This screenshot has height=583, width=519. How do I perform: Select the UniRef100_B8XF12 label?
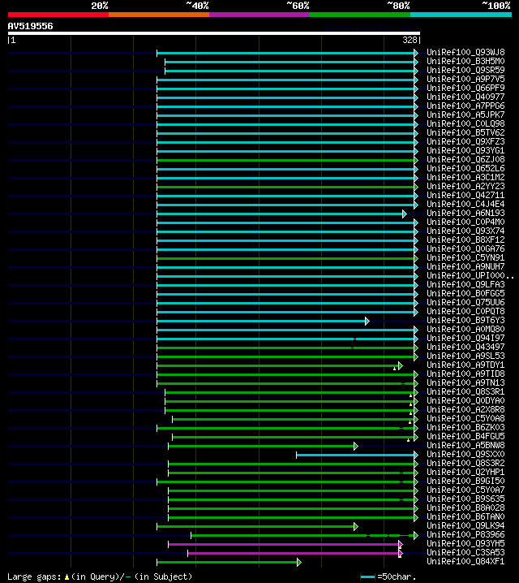465,240
